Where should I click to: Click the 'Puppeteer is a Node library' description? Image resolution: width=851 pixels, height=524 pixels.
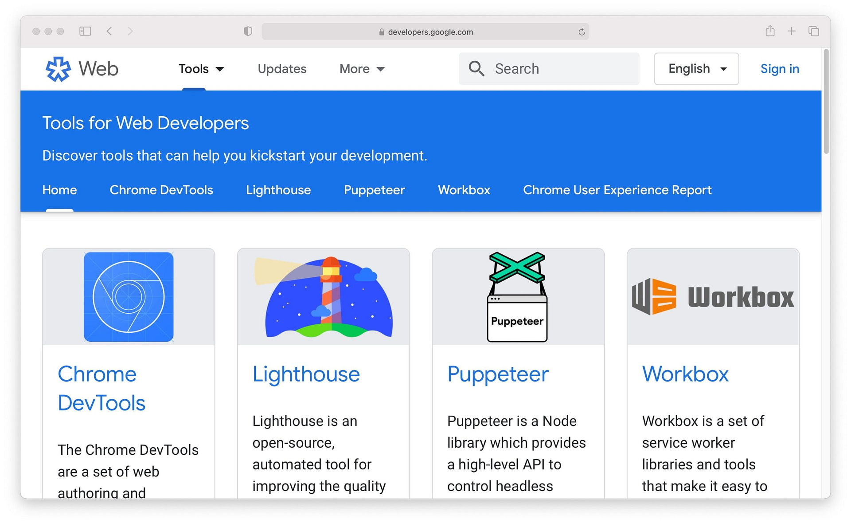tap(516, 453)
